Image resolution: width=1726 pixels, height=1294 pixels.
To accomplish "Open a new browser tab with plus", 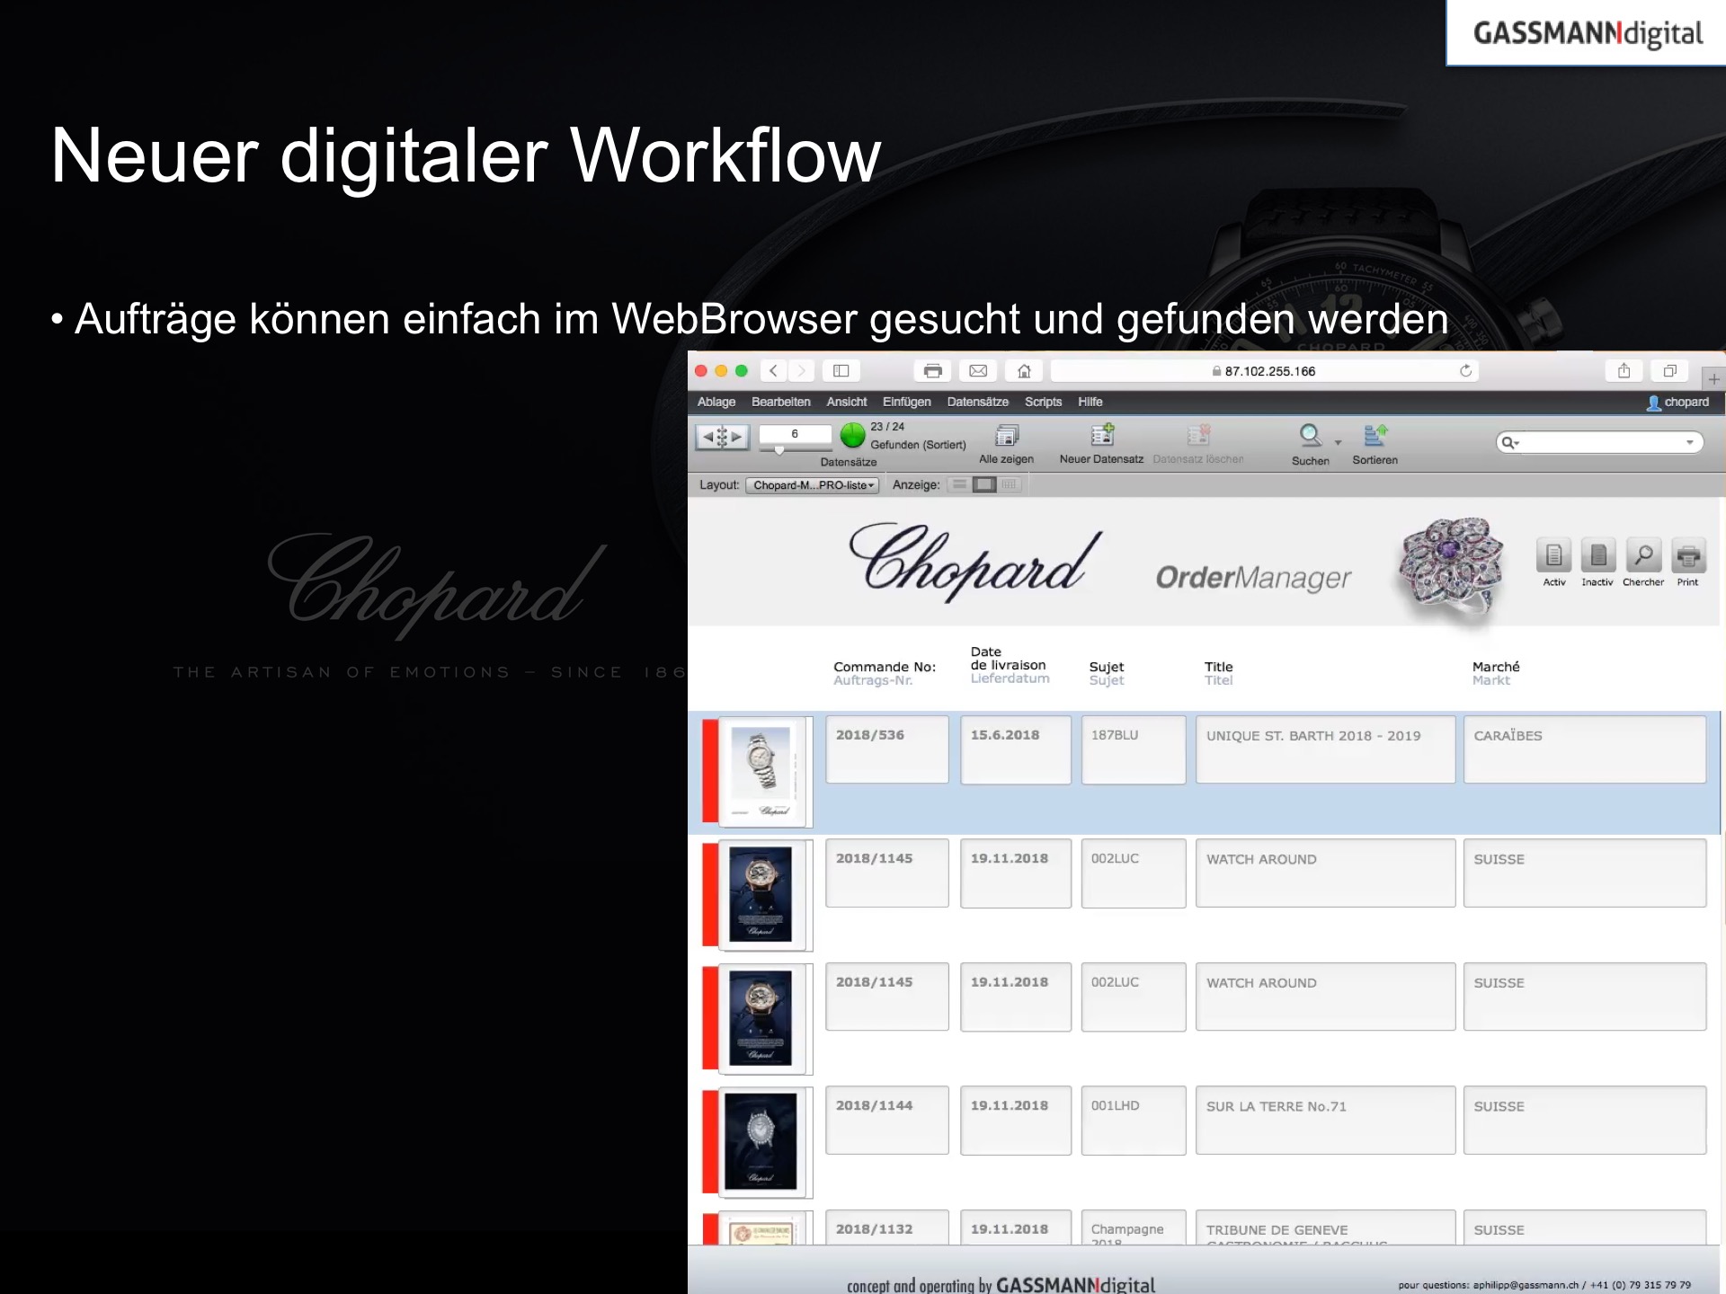I will pyautogui.click(x=1713, y=378).
